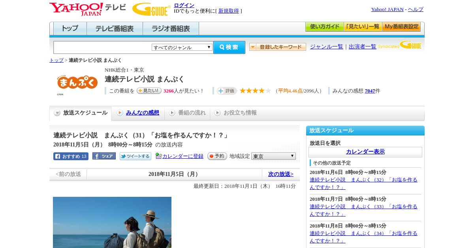Select the 最終更新日 timestamp text
This screenshot has height=248, width=474.
click(245, 186)
